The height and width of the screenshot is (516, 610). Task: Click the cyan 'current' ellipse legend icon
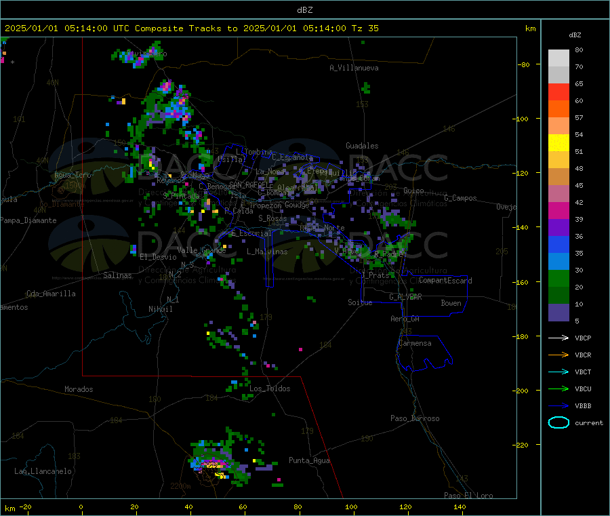[558, 422]
